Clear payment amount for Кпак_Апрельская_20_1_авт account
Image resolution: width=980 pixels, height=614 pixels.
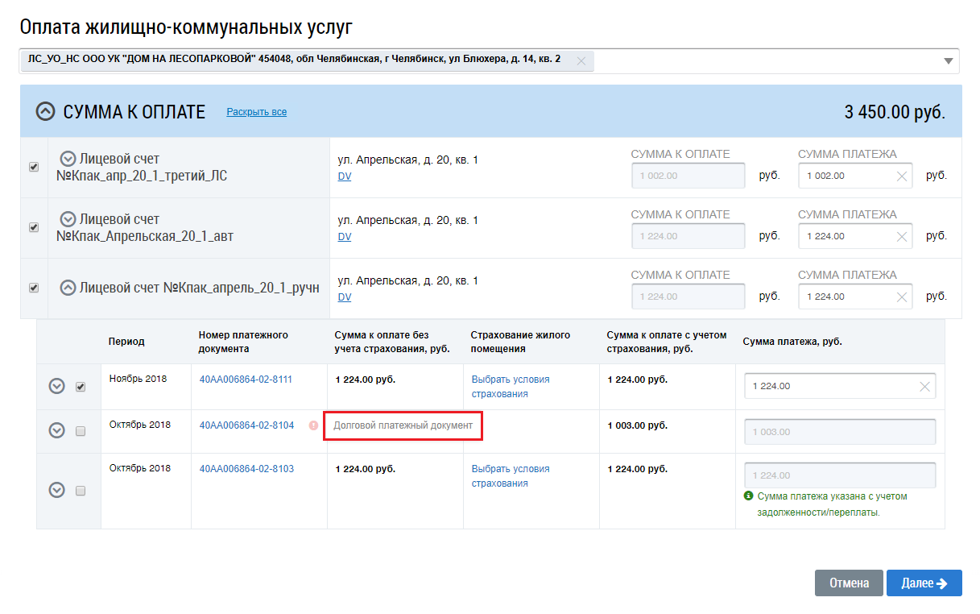pyautogui.click(x=901, y=237)
